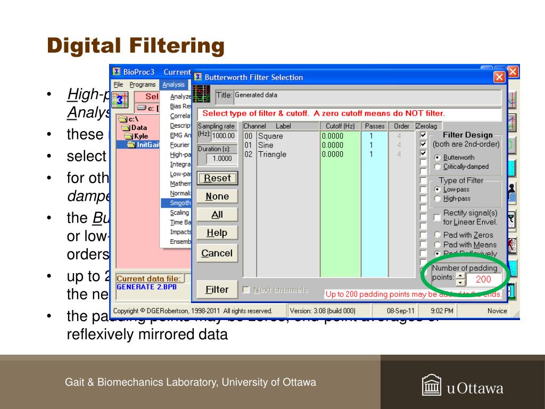Click the InitGait open folder icon
The width and height of the screenshot is (545, 409).
(x=131, y=144)
